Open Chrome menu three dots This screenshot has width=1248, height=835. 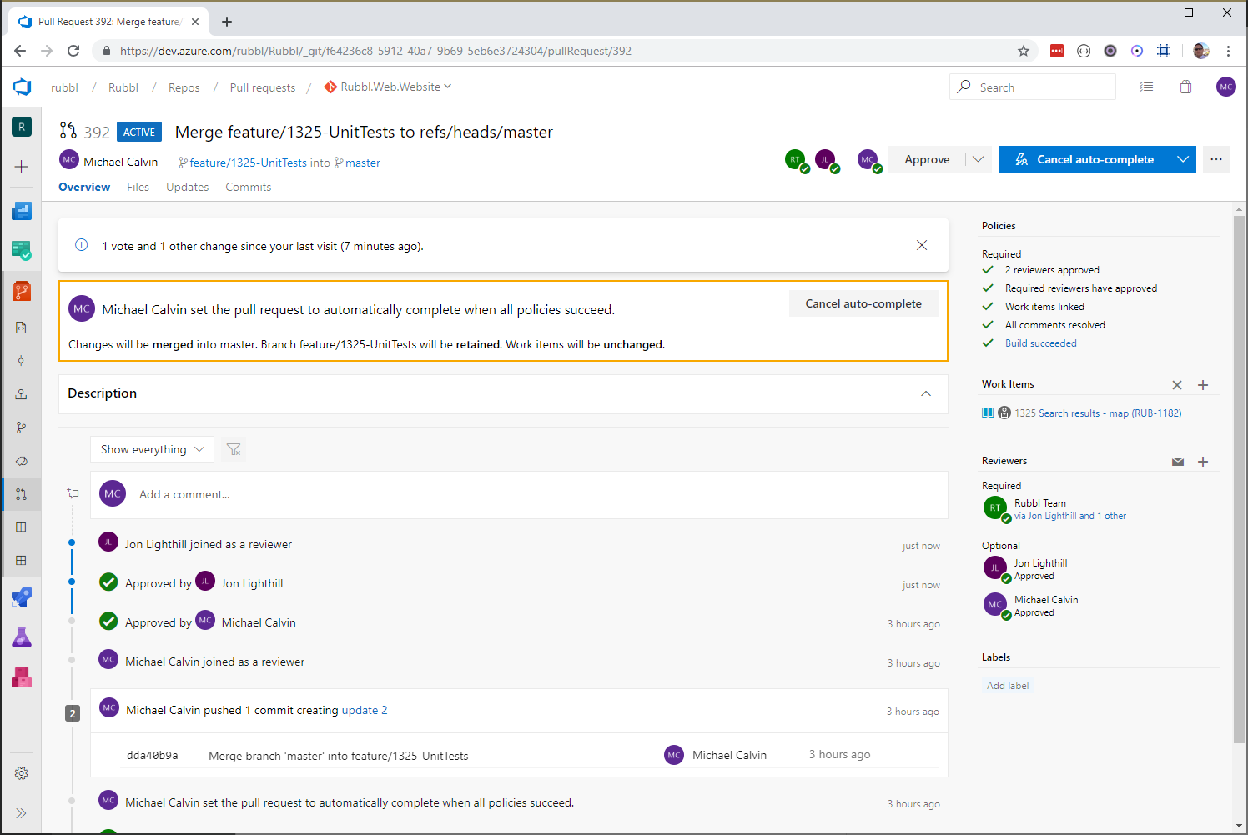click(x=1228, y=51)
